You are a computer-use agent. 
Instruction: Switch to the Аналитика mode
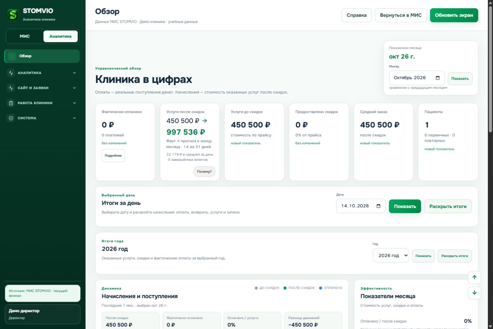pyautogui.click(x=61, y=36)
